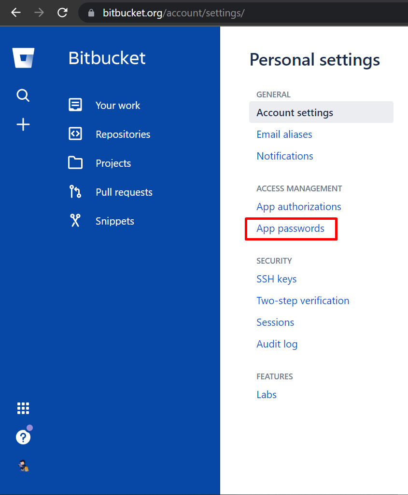Open the App passwords link
408x495 pixels.
(x=290, y=228)
